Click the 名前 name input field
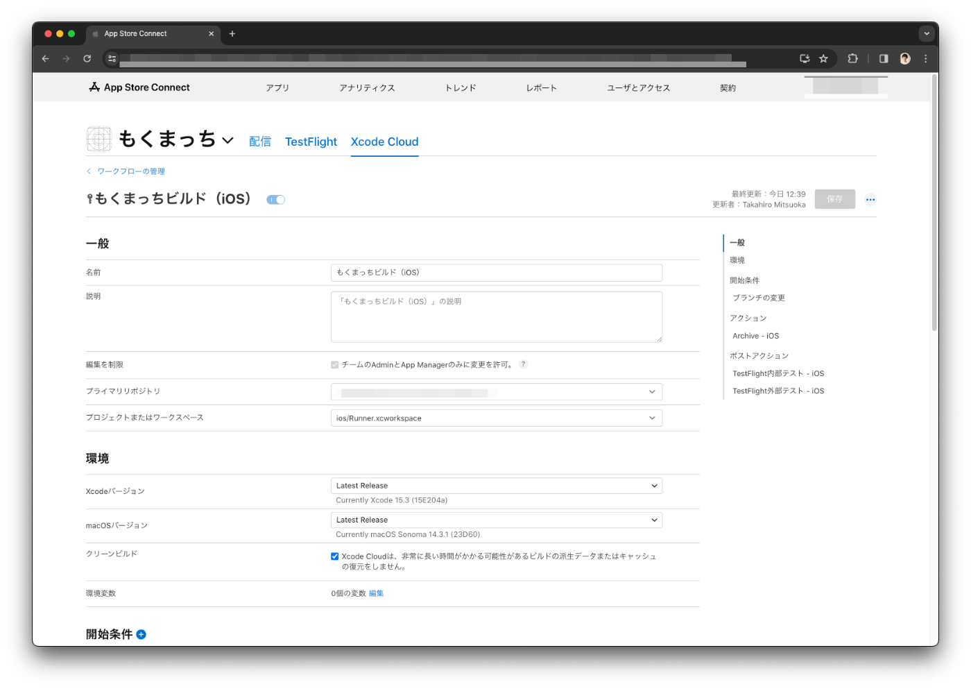971x689 pixels. [x=497, y=273]
